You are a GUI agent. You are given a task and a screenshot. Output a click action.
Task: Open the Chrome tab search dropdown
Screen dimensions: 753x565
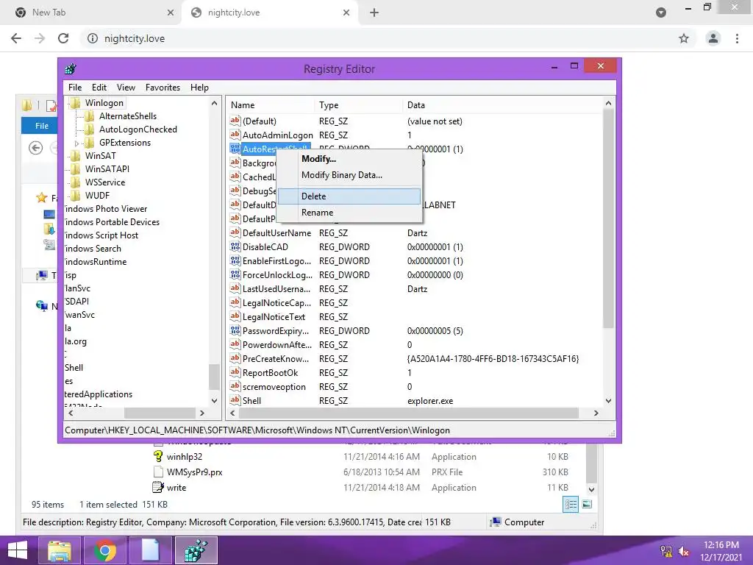661,13
